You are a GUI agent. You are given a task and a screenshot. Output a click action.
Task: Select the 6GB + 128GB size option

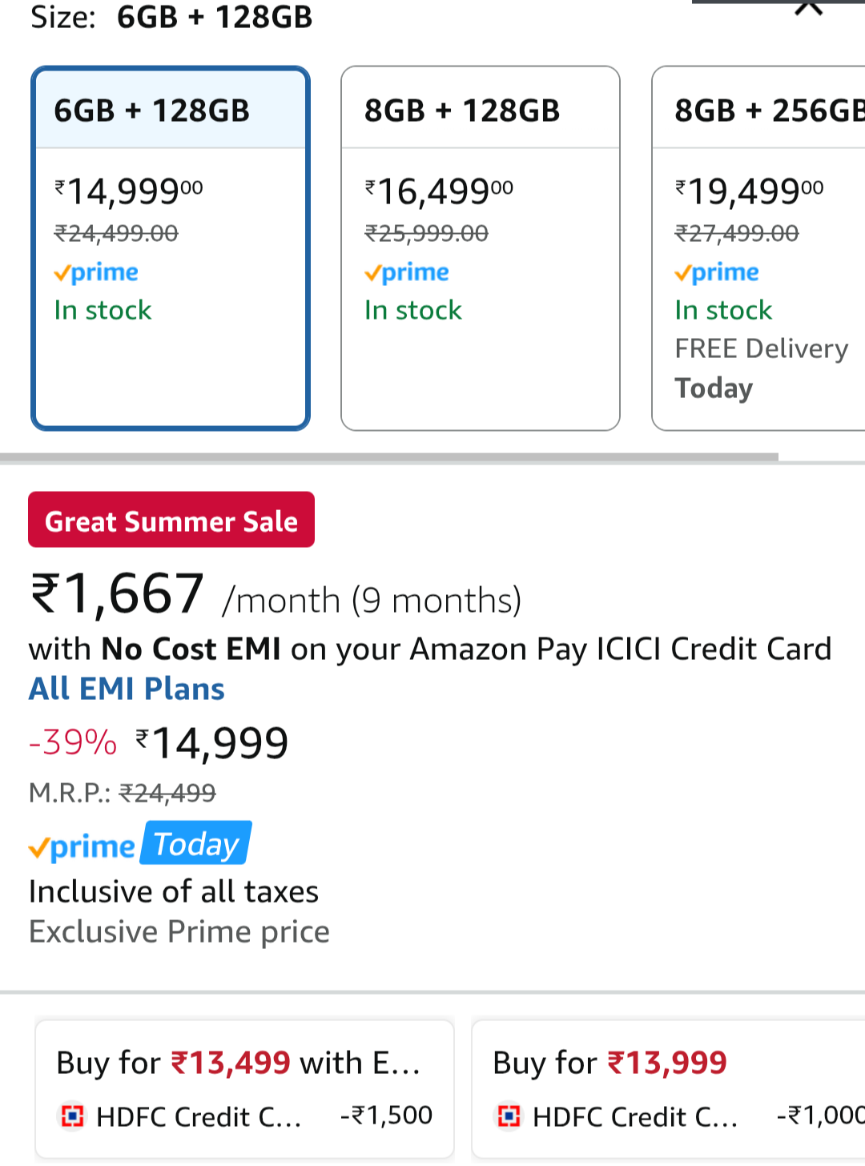click(171, 248)
